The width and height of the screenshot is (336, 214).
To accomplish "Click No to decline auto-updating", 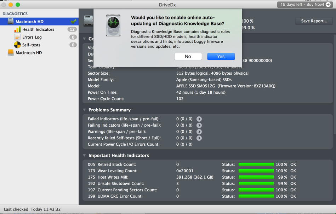I will click(188, 57).
